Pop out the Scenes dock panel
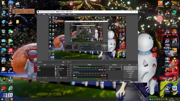The width and height of the screenshot is (180, 101). [x=53, y=65]
